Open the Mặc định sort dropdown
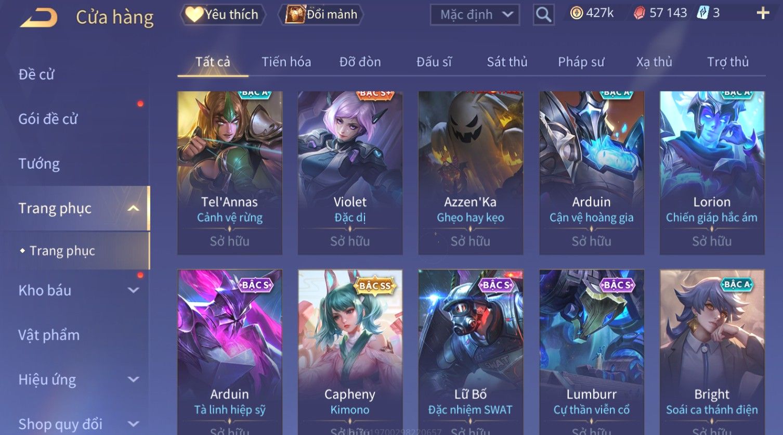The image size is (783, 435). point(475,15)
